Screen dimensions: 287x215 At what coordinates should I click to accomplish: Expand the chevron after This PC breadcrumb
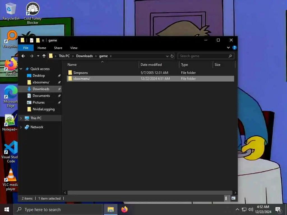(x=73, y=56)
